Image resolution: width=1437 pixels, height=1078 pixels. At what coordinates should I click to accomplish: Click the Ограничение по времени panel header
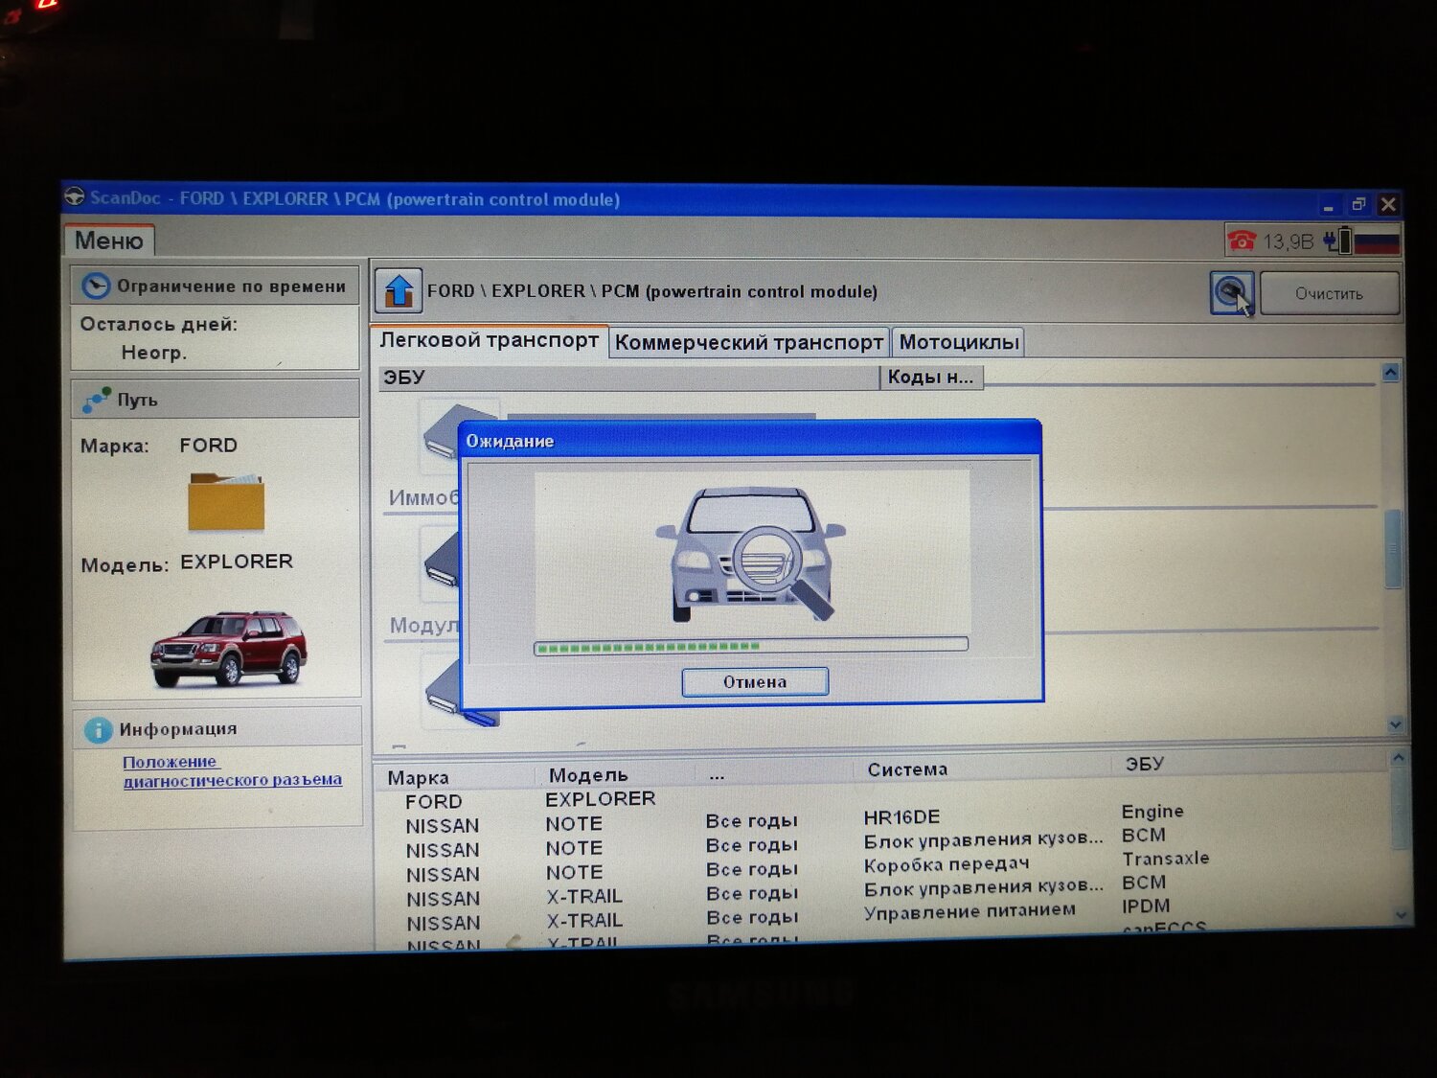[215, 286]
